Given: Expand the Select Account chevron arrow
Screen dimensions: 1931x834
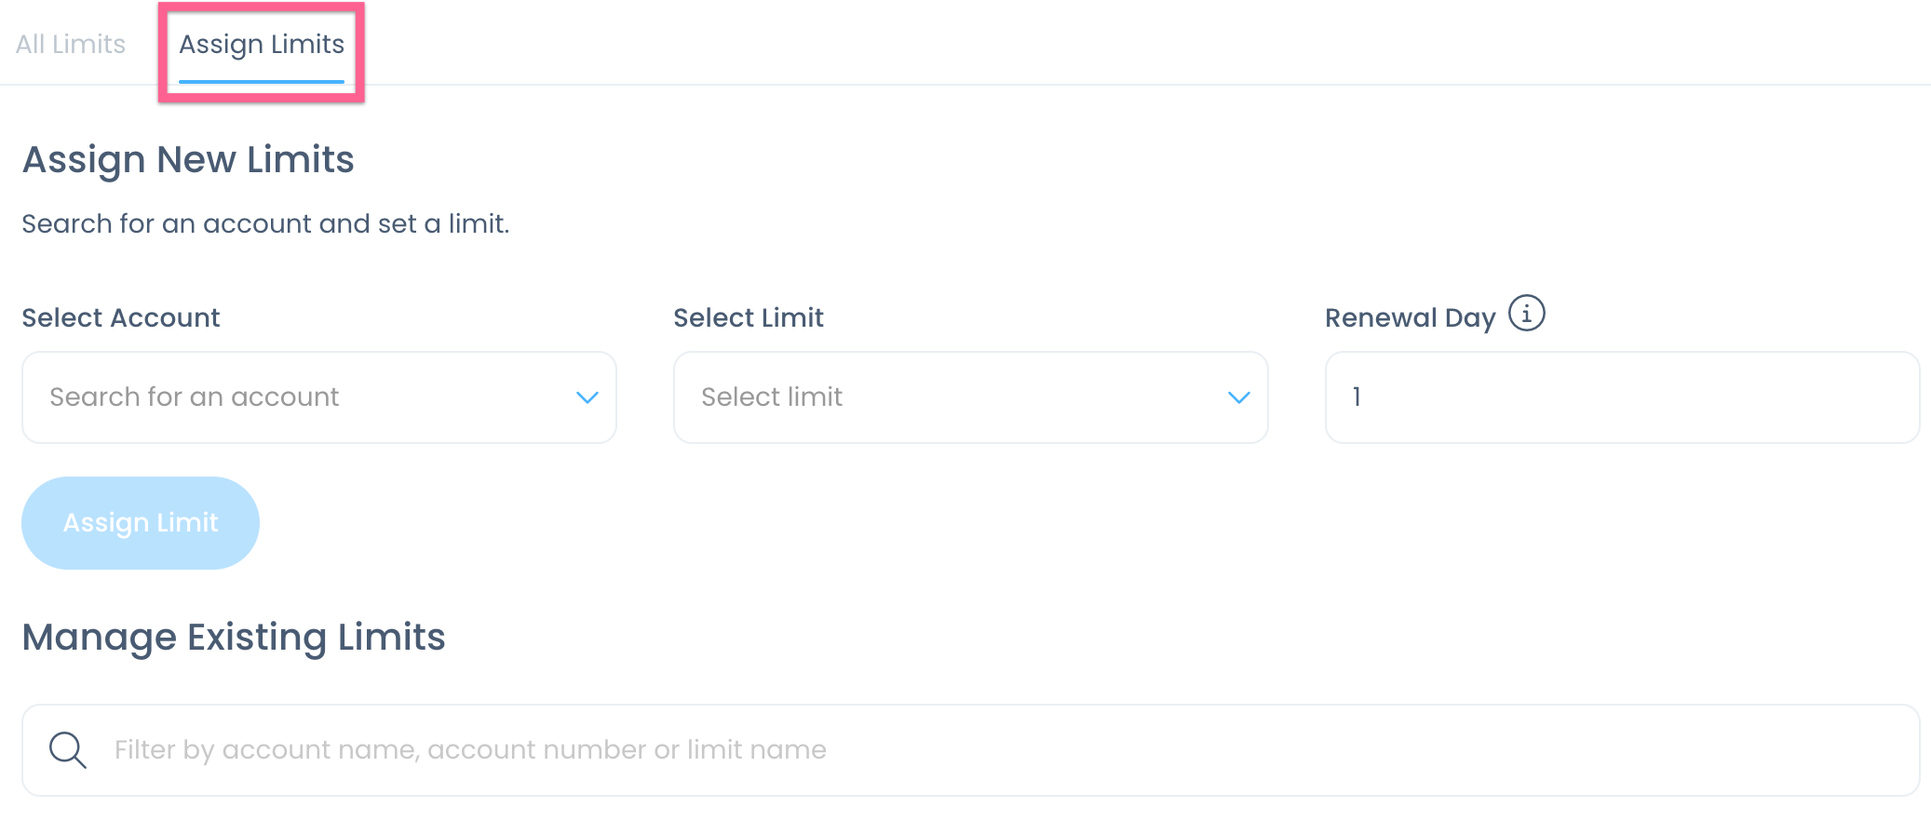Looking at the screenshot, I should (x=587, y=397).
